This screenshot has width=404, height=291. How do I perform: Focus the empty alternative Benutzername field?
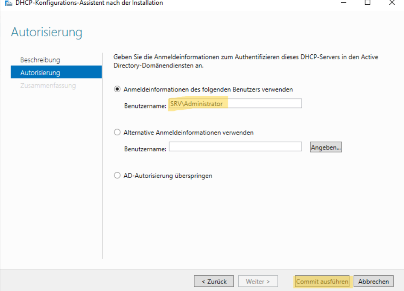(235, 147)
